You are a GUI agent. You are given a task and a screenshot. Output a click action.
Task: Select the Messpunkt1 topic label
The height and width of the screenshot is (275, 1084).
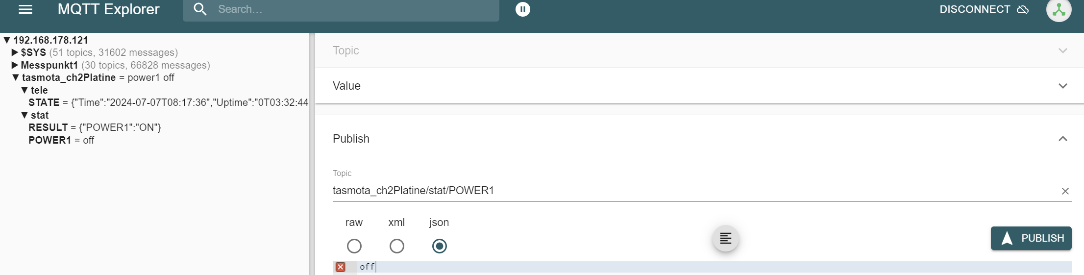coord(49,65)
